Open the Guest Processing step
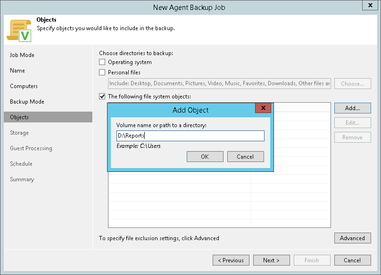 point(31,148)
